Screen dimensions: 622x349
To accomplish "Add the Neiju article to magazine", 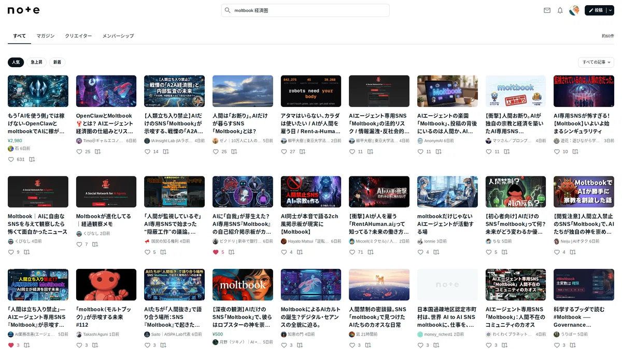I will pyautogui.click(x=572, y=252).
